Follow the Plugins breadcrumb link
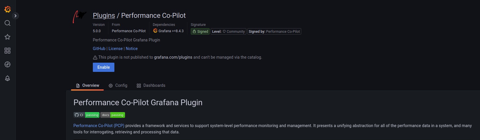The height and width of the screenshot is (140, 480). point(104,16)
